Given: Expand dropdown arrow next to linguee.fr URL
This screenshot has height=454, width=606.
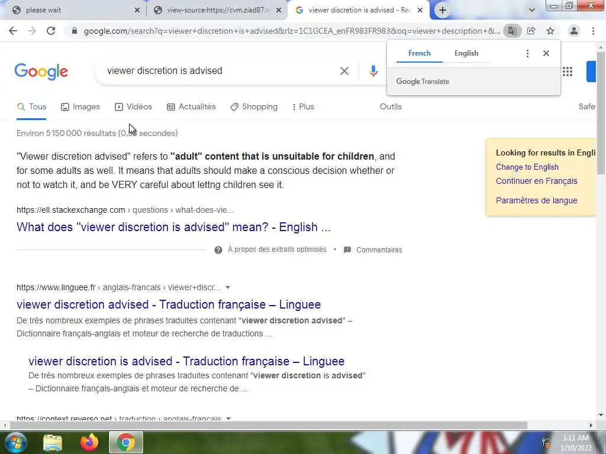Looking at the screenshot, I should click(x=228, y=288).
